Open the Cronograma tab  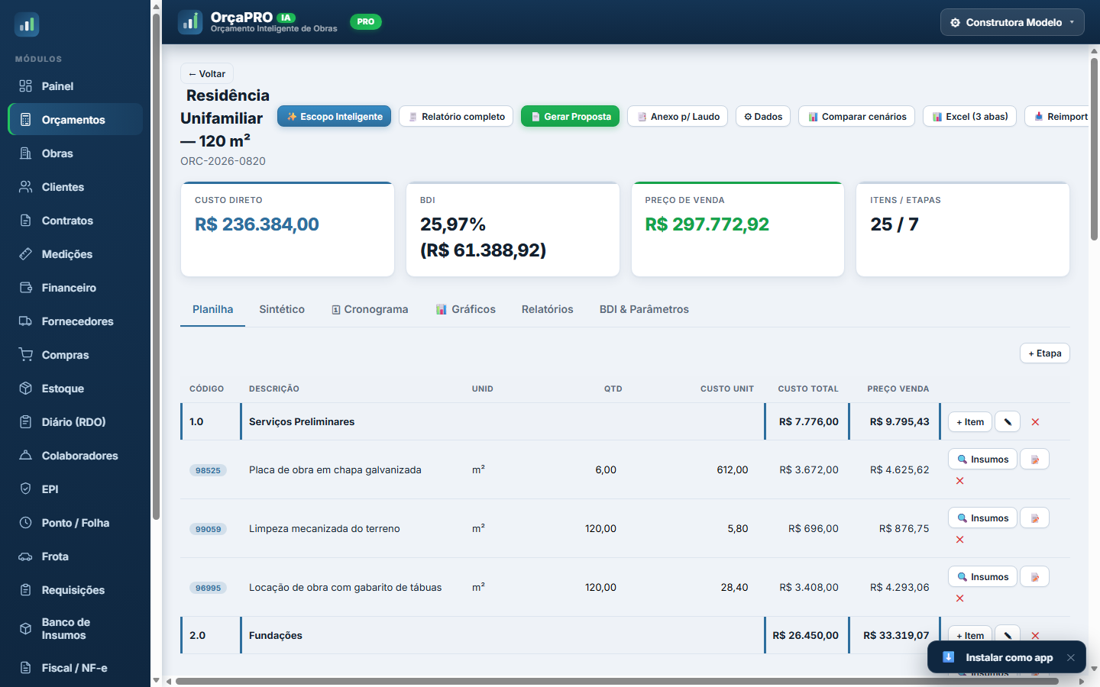coord(370,309)
